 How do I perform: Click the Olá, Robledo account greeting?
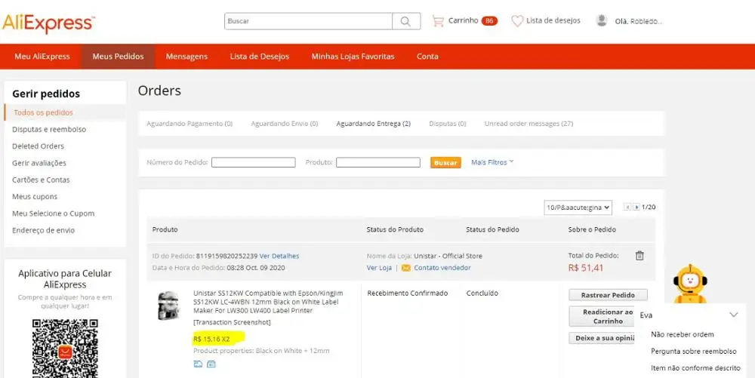click(639, 21)
